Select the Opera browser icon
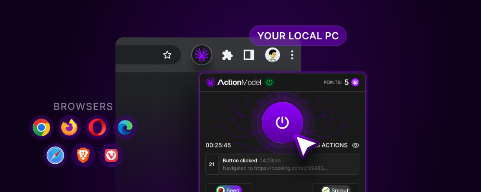This screenshot has height=192, width=481. tap(97, 127)
